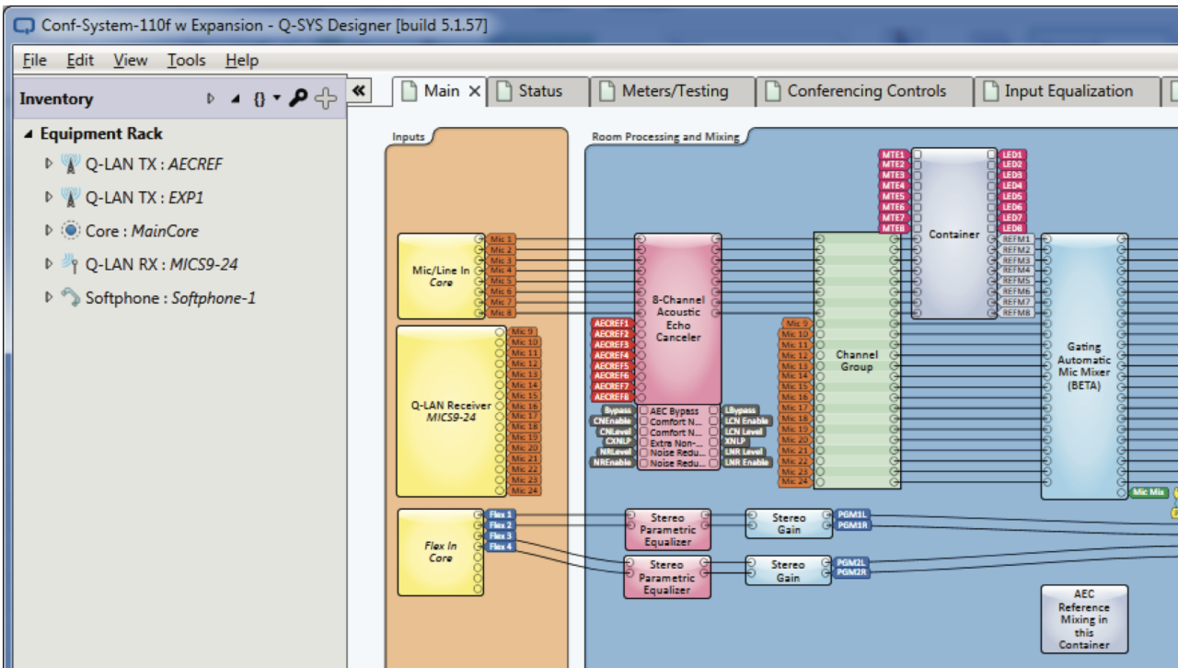The height and width of the screenshot is (668, 1178).
Task: Select the Gating Automatic Mic Mixer block
Action: click(x=1083, y=366)
